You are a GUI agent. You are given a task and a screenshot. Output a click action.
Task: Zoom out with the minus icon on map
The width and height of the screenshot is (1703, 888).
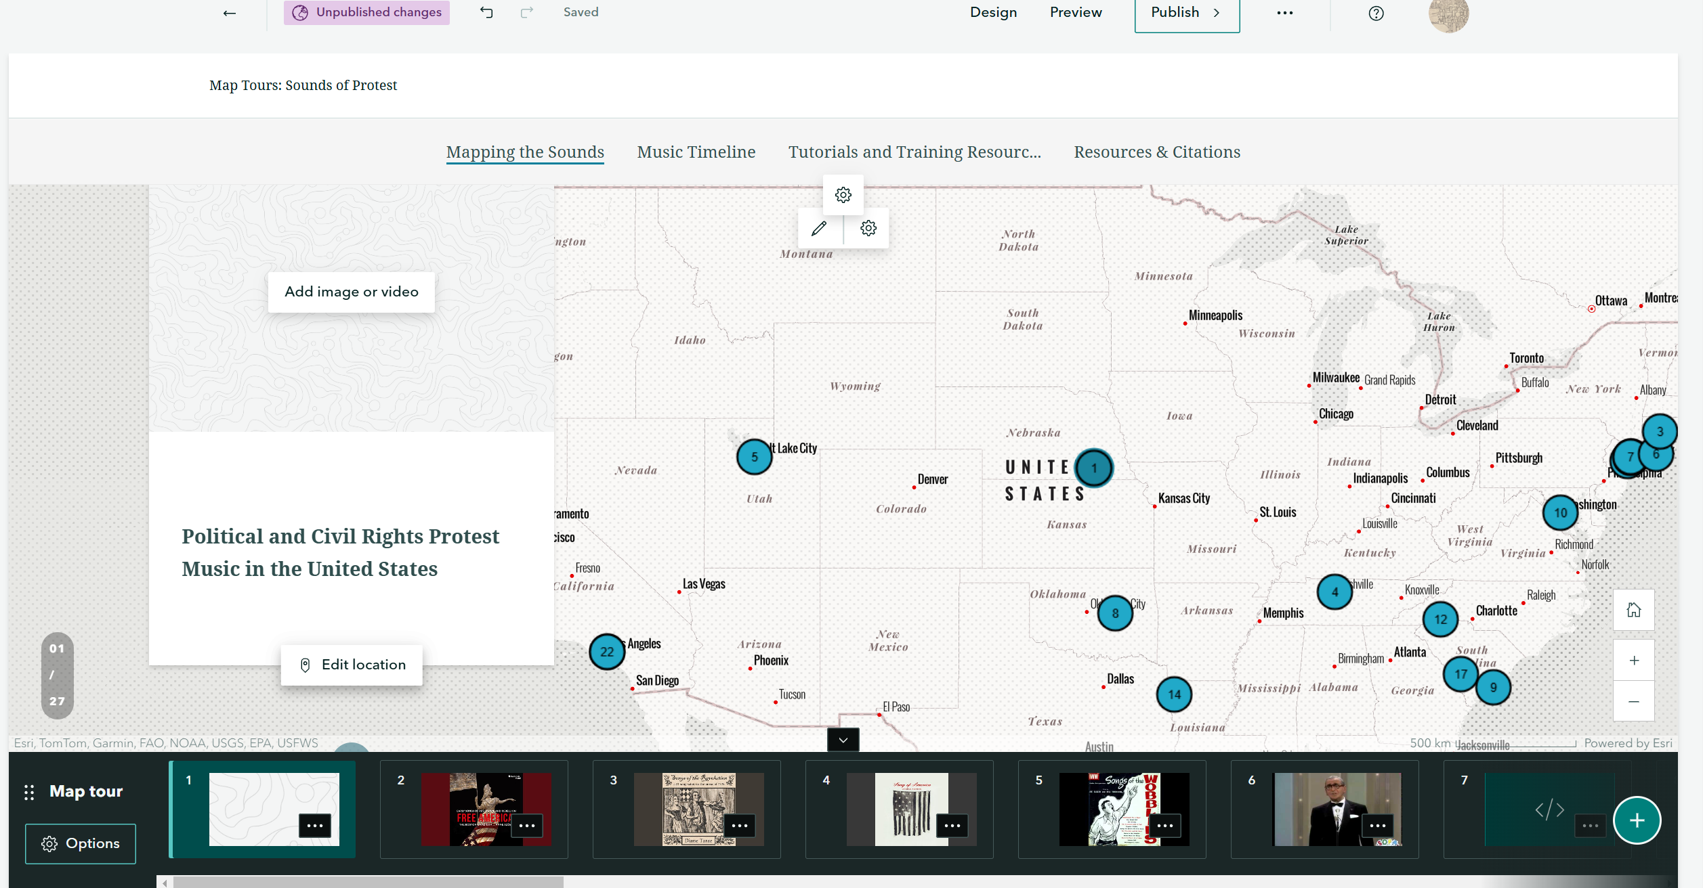(x=1633, y=702)
